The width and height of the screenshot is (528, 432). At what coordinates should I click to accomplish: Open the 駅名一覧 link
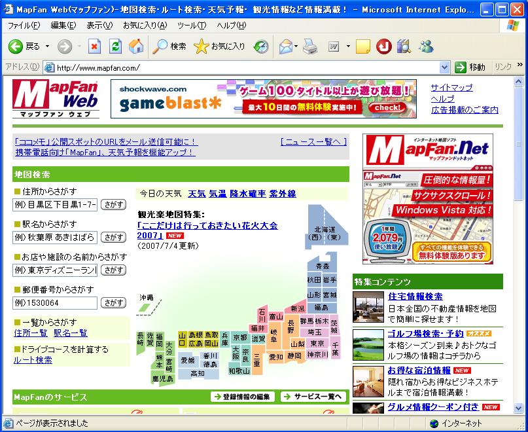point(71,333)
